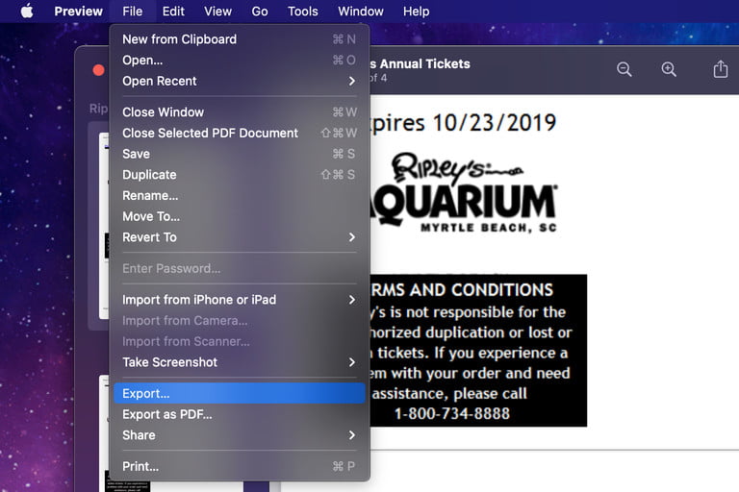The width and height of the screenshot is (739, 492).
Task: Open the View menu
Action: (x=217, y=12)
